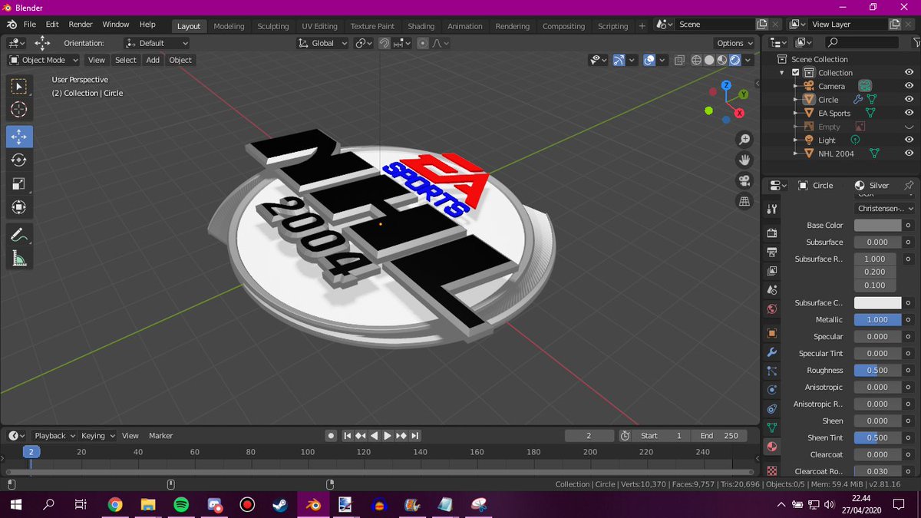Open the Render properties tab
Image resolution: width=921 pixels, height=518 pixels.
click(772, 233)
